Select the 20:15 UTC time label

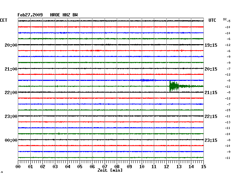tap(211, 69)
